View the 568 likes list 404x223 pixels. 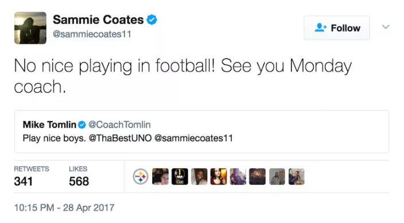pos(79,176)
